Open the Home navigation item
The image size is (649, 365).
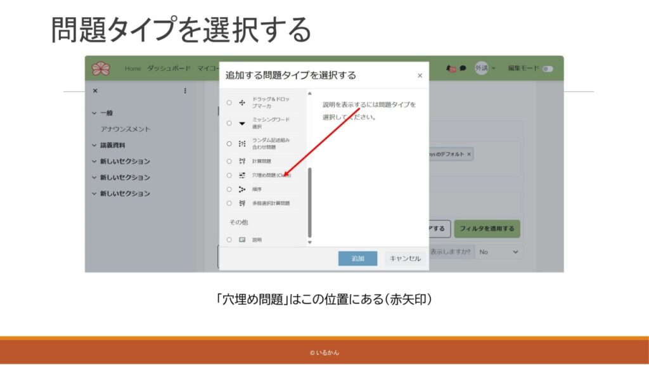point(132,68)
